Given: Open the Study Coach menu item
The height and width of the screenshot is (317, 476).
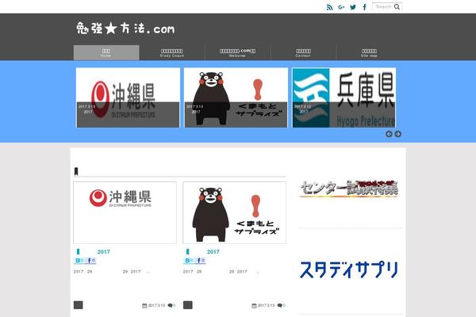Looking at the screenshot, I should tap(172, 53).
